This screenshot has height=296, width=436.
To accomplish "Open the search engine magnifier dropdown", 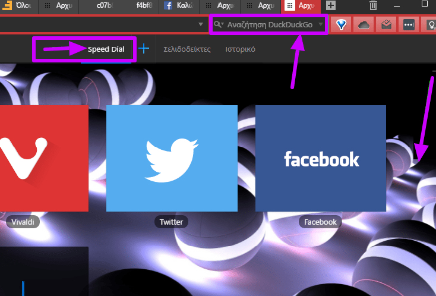I will click(x=219, y=24).
